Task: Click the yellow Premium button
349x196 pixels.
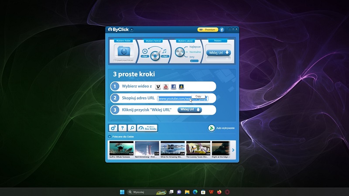Action: [x=208, y=30]
